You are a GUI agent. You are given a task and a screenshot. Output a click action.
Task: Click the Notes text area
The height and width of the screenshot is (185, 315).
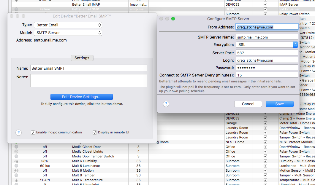(x=89, y=81)
